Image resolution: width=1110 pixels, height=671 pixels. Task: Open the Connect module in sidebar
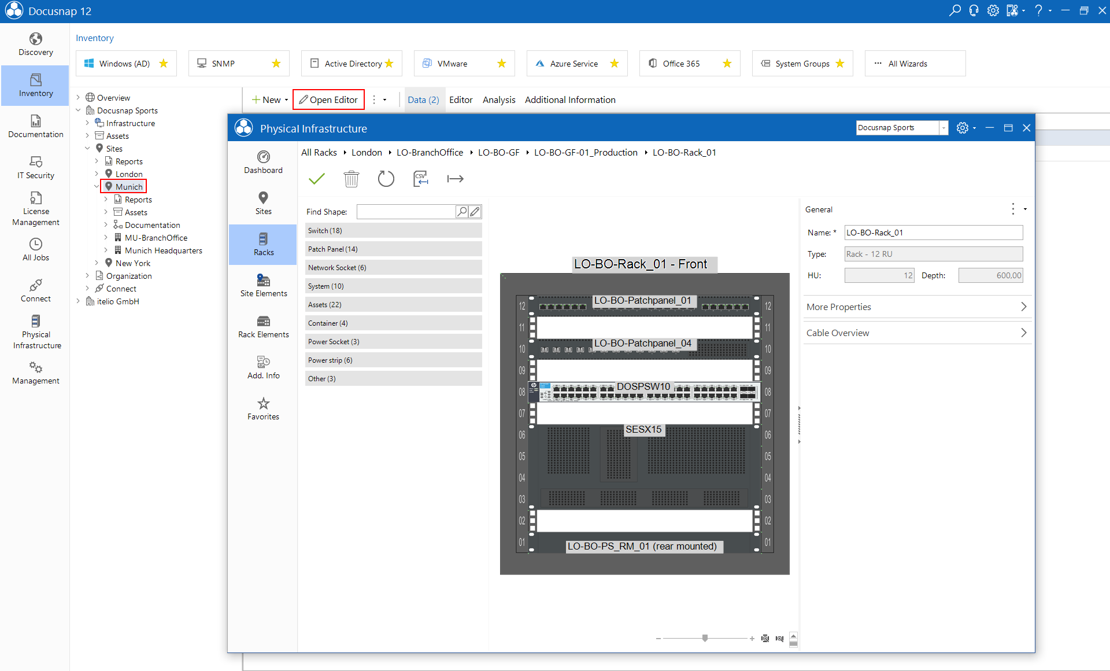pyautogui.click(x=35, y=291)
